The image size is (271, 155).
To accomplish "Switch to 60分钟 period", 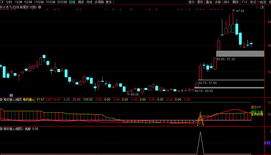I will (62, 2).
